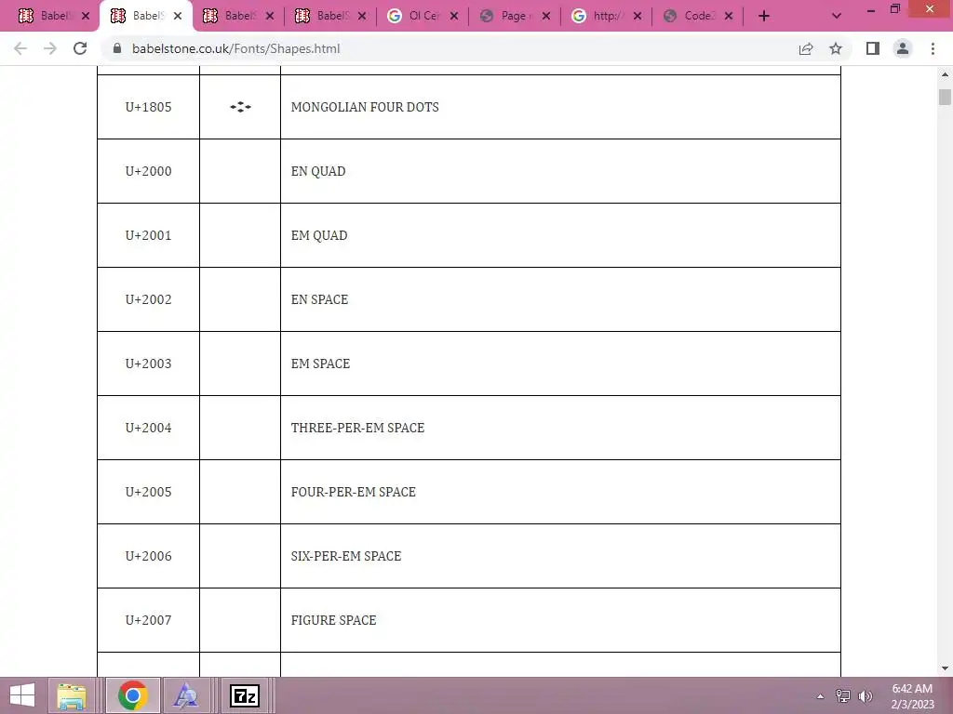The image size is (953, 714).
Task: Close the http Google search tab
Action: pos(638,17)
